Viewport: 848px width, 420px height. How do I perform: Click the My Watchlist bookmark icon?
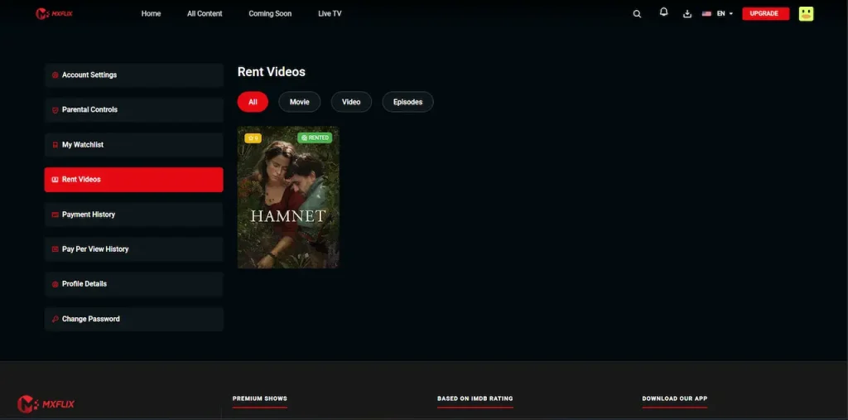(55, 145)
